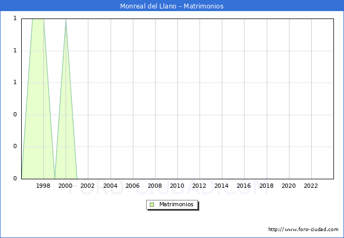Select the 2016 year tick label
This screenshot has height=238, width=344.
(x=244, y=186)
